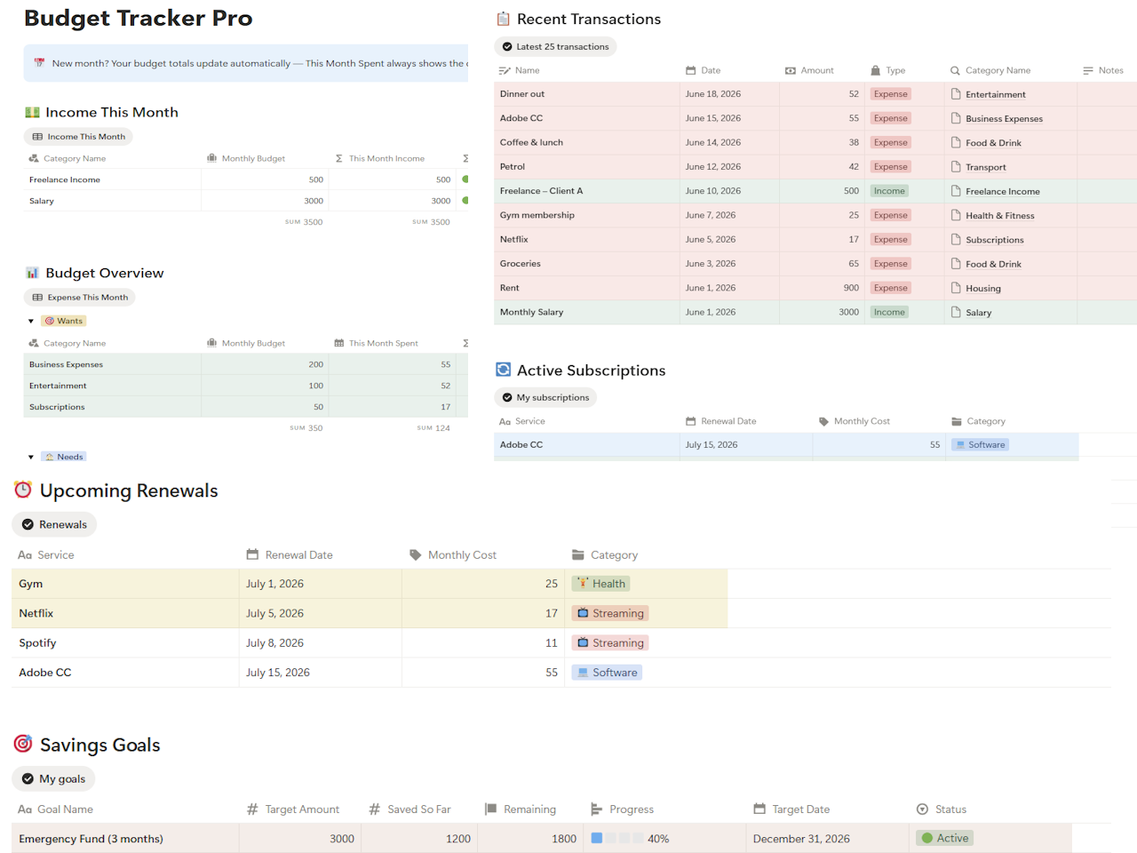Click Category Name search icon in transactions
This screenshot has height=853, width=1137.
coord(955,70)
